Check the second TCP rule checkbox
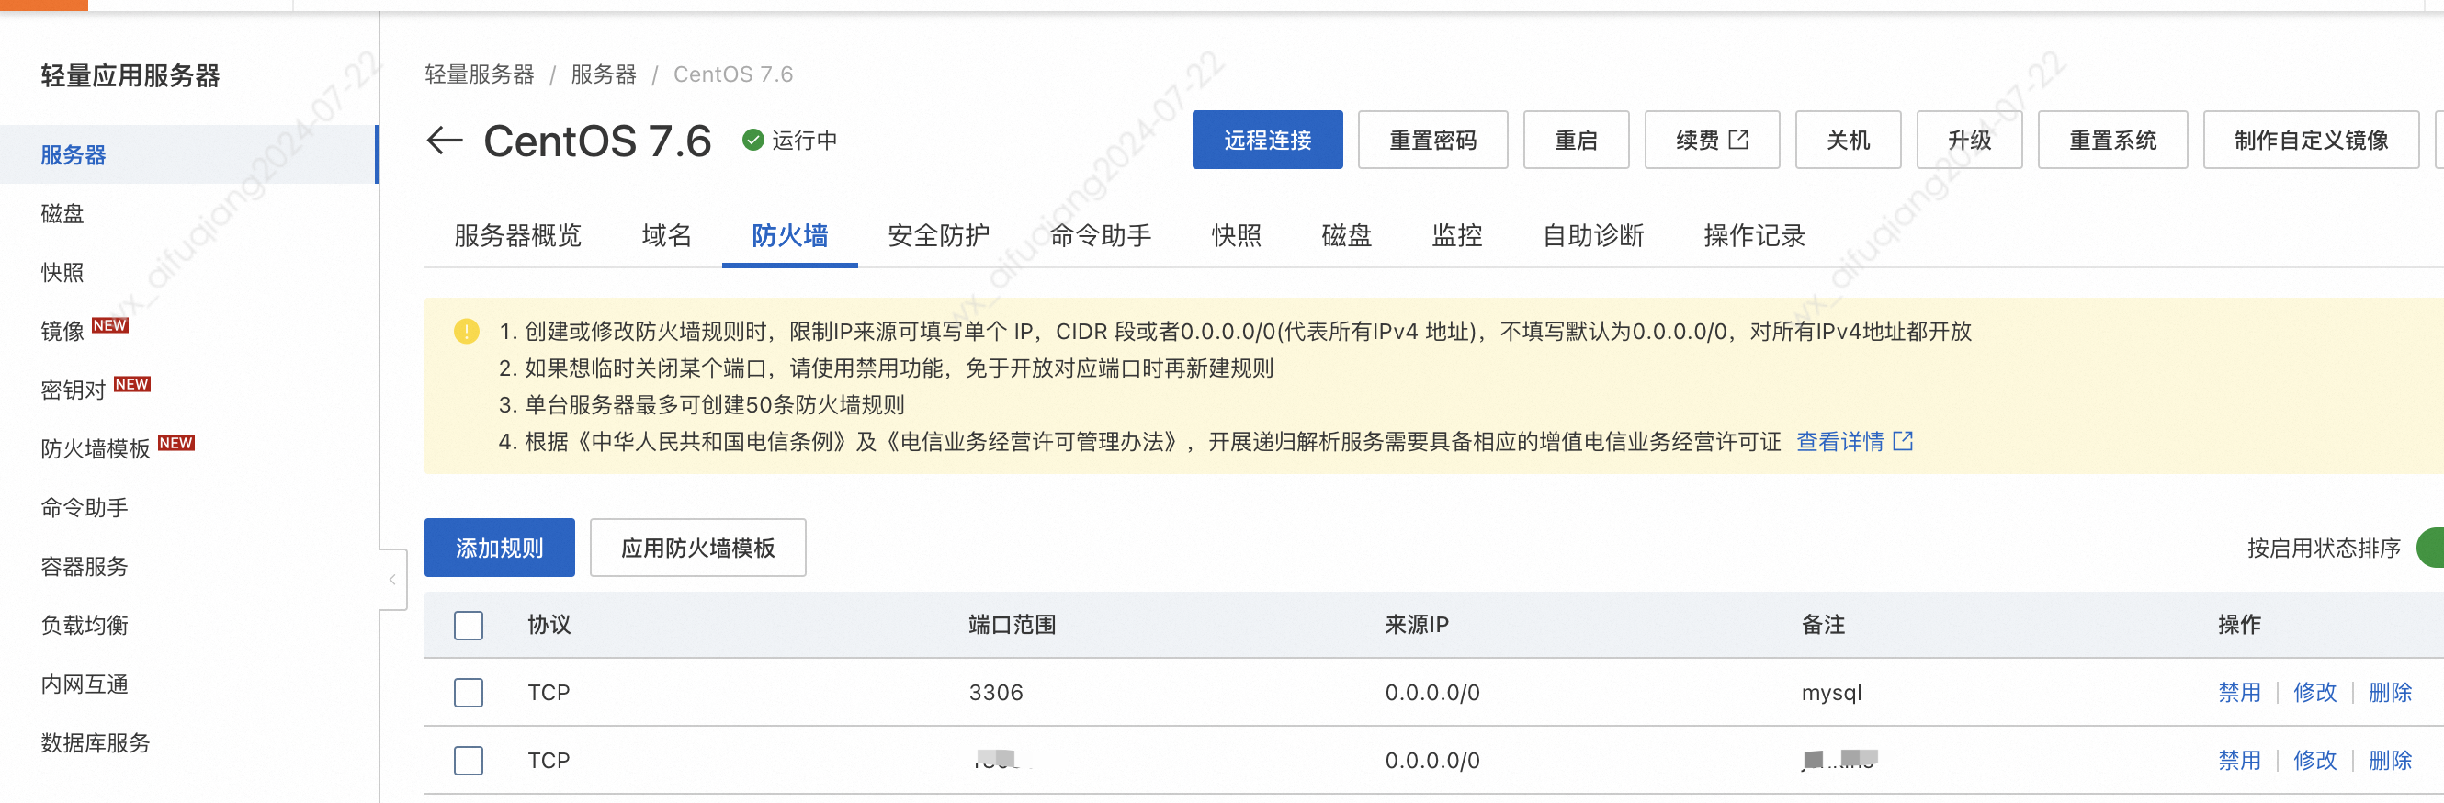Image resolution: width=2444 pixels, height=803 pixels. click(x=468, y=761)
